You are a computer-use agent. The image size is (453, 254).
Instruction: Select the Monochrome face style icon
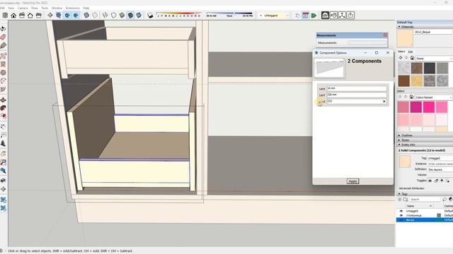[139, 16]
